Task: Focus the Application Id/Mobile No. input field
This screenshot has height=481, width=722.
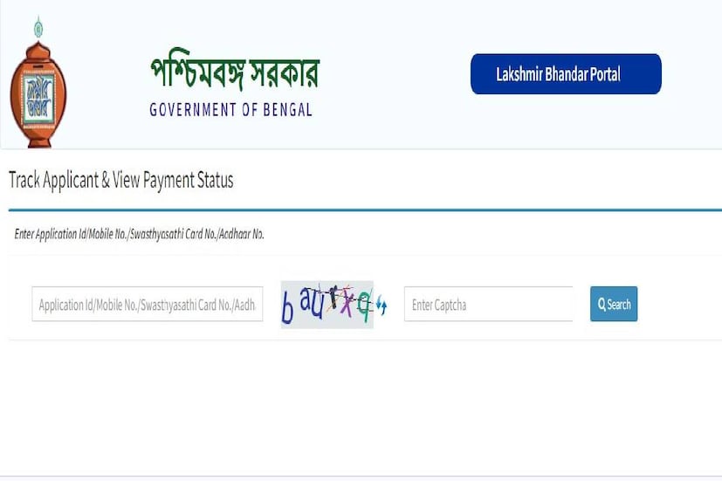Action: [148, 305]
